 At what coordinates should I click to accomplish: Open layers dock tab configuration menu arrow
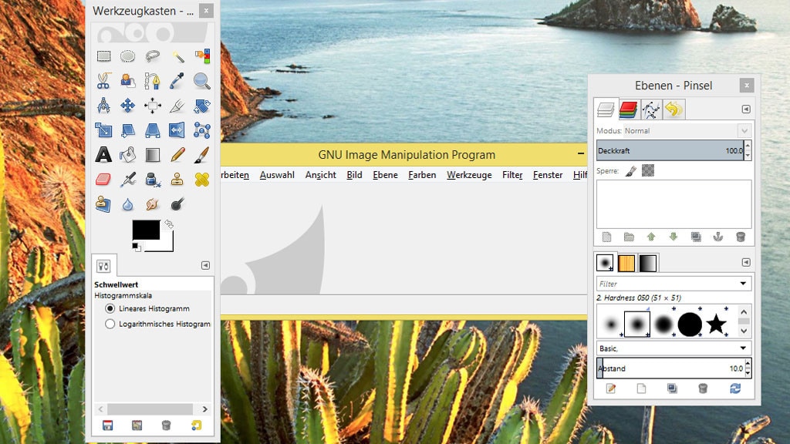pos(746,109)
